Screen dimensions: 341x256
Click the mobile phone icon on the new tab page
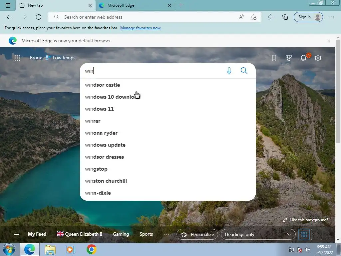[274, 58]
